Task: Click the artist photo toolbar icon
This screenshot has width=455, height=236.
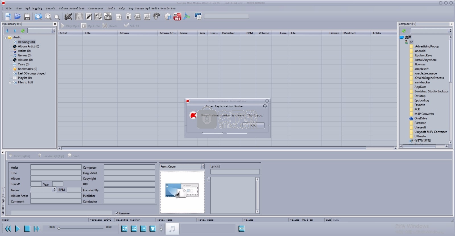Action: click(79, 16)
